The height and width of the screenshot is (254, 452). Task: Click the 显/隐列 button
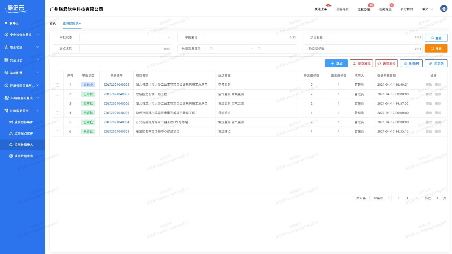(x=411, y=63)
